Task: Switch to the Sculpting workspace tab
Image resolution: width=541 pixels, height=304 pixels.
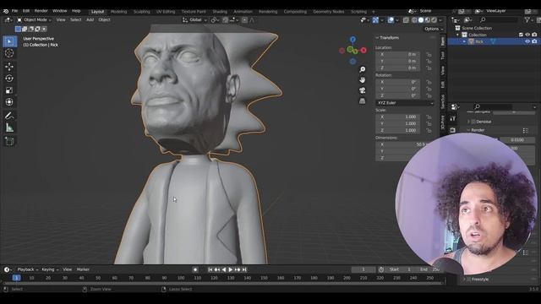Action: (x=142, y=12)
